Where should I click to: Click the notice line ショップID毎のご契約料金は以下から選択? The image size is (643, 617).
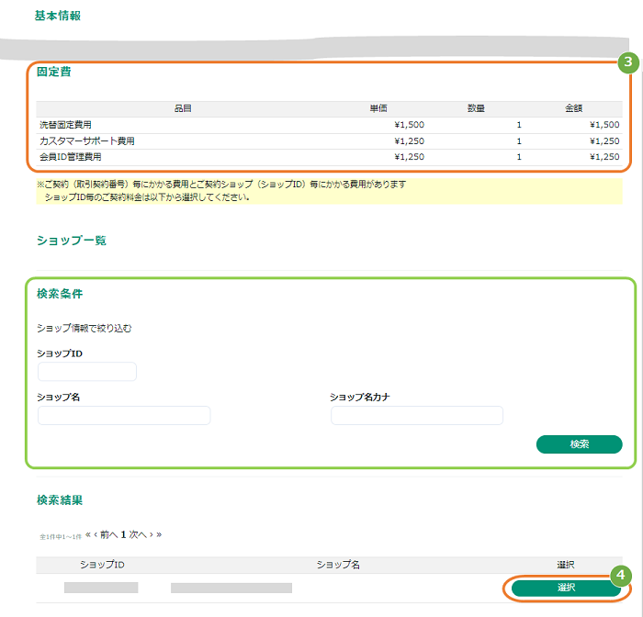147,197
